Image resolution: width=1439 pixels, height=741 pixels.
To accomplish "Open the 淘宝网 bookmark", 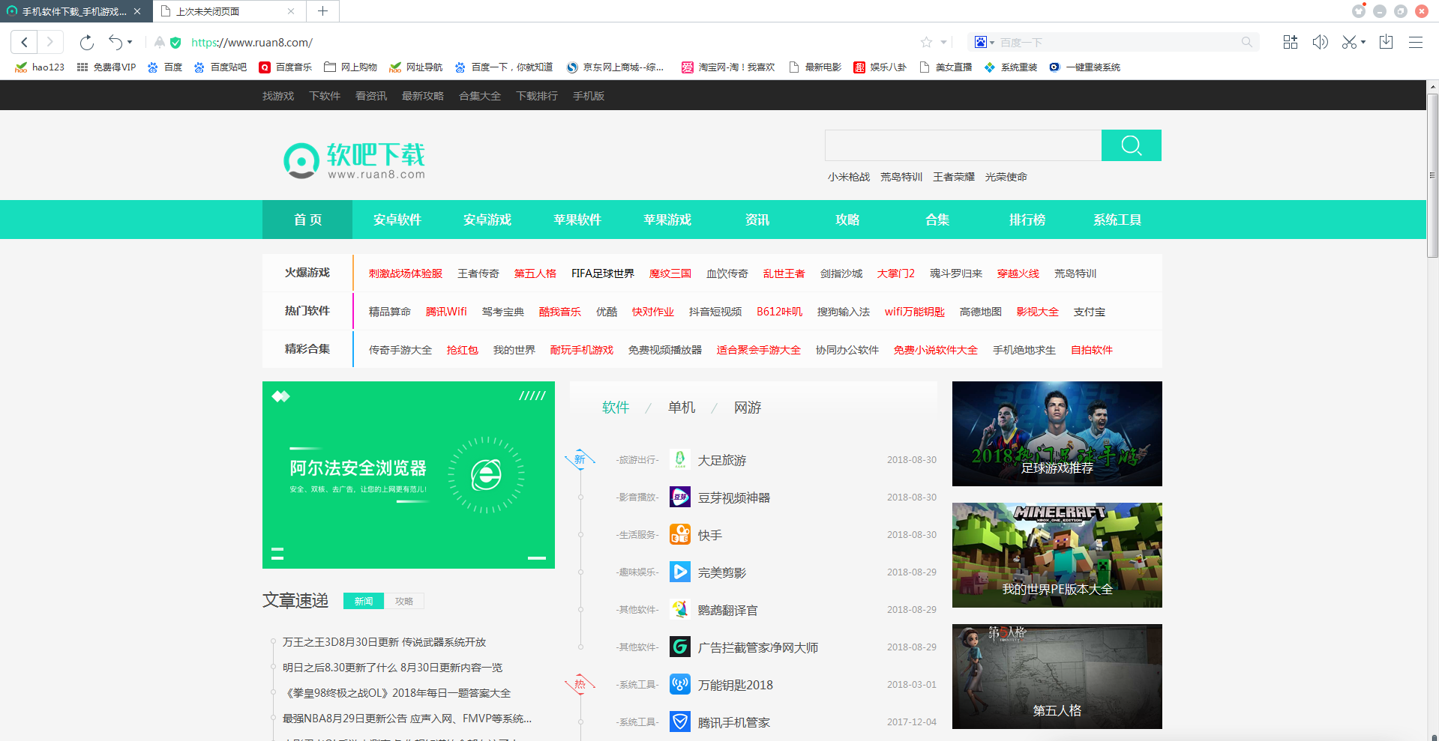I will (x=727, y=67).
